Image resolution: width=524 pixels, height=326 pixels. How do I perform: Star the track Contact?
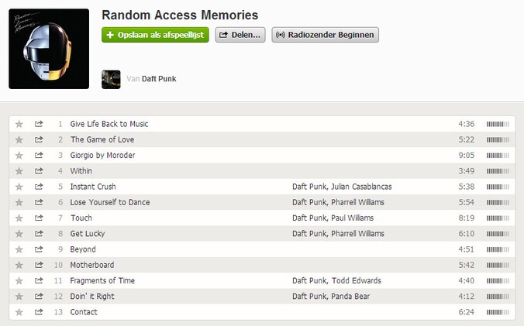(x=19, y=312)
